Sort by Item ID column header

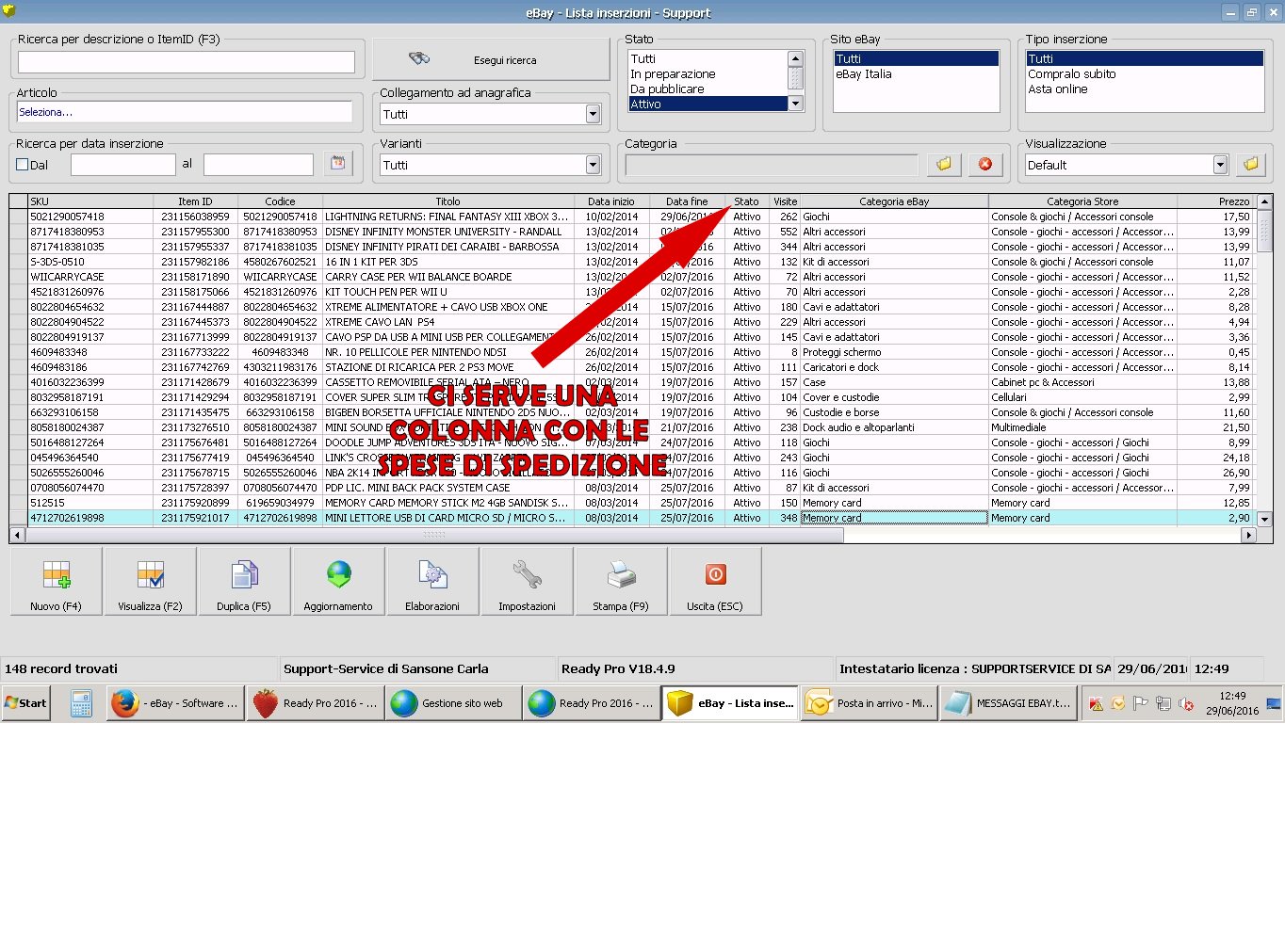tap(195, 201)
